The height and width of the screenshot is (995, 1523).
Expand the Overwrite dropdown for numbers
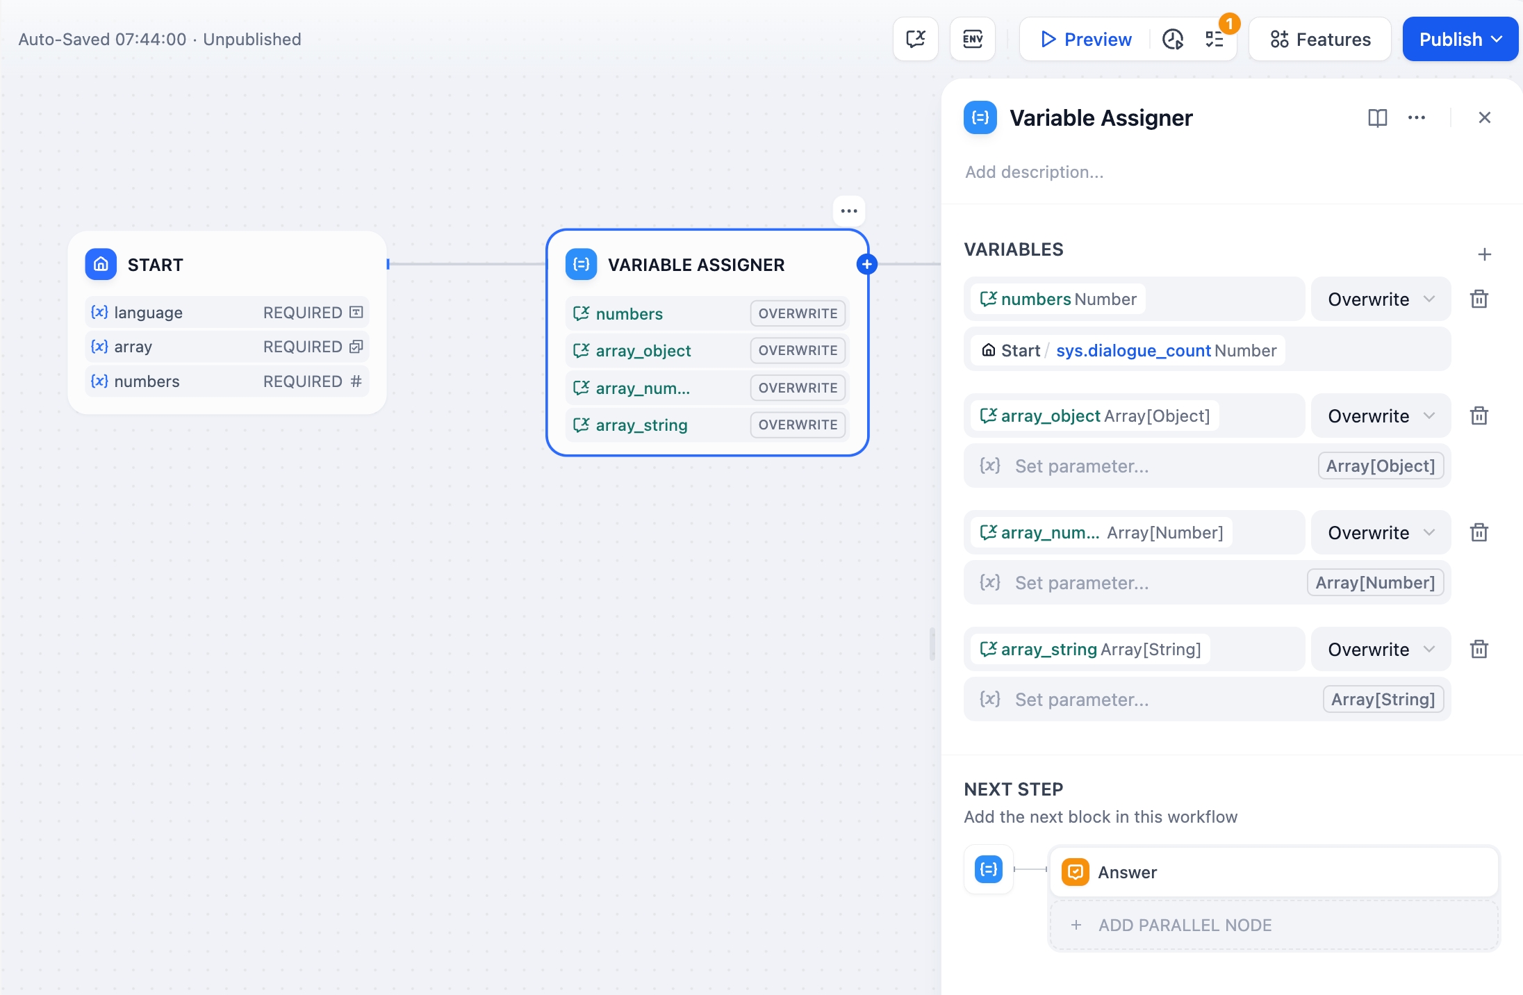pyautogui.click(x=1378, y=299)
